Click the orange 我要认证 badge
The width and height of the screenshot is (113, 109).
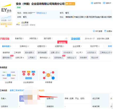point(70,4)
